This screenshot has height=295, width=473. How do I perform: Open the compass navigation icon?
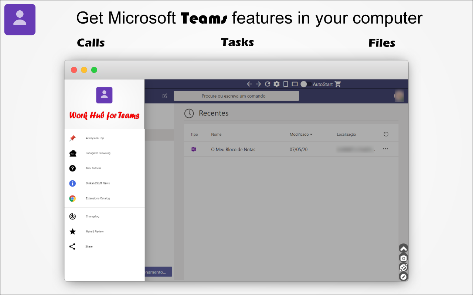403,277
